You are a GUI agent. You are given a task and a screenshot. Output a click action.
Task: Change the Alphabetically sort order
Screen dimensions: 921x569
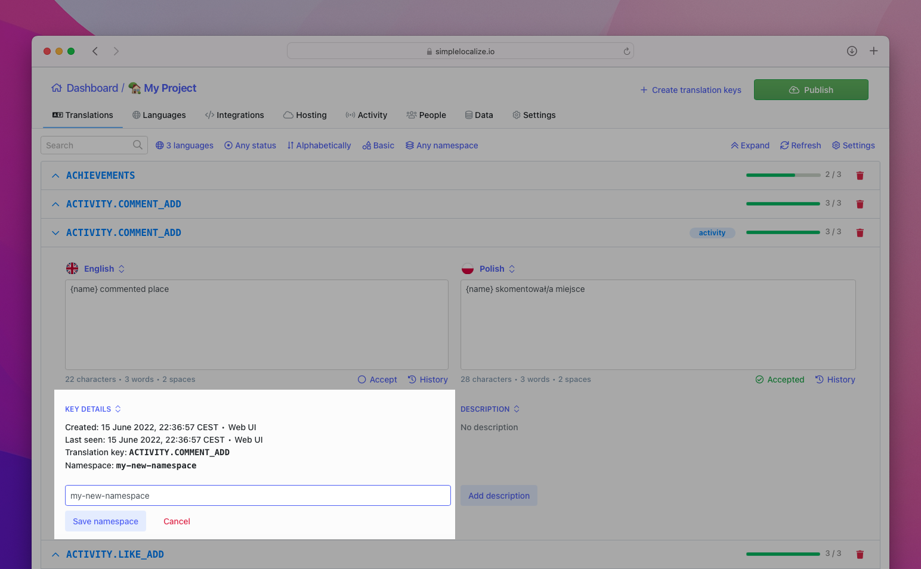pyautogui.click(x=319, y=145)
